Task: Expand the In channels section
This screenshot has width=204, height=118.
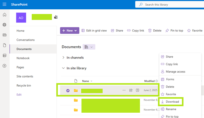Action: click(63, 57)
